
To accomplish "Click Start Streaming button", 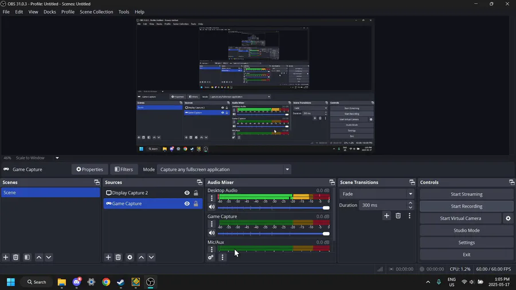I will (466, 194).
